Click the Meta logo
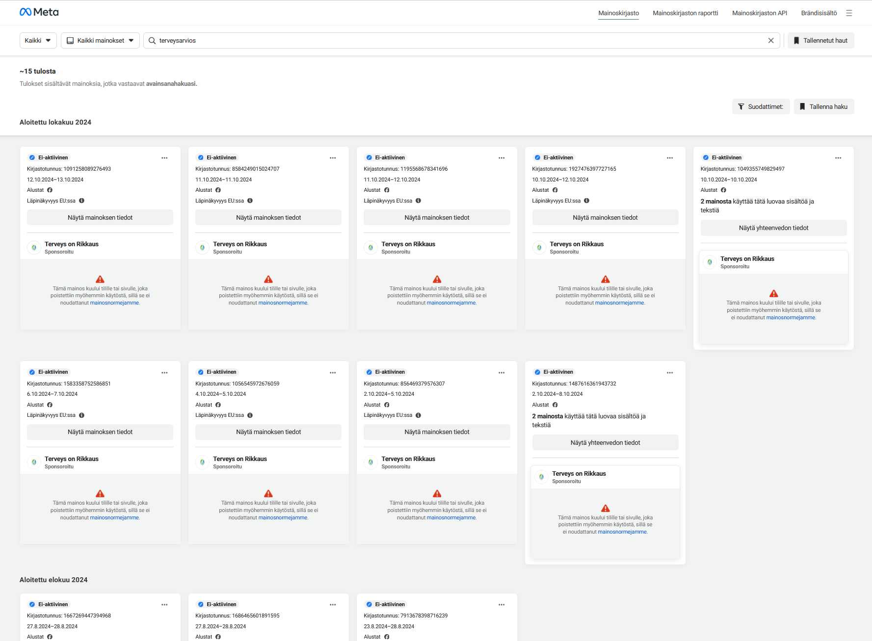872x641 pixels. click(39, 12)
